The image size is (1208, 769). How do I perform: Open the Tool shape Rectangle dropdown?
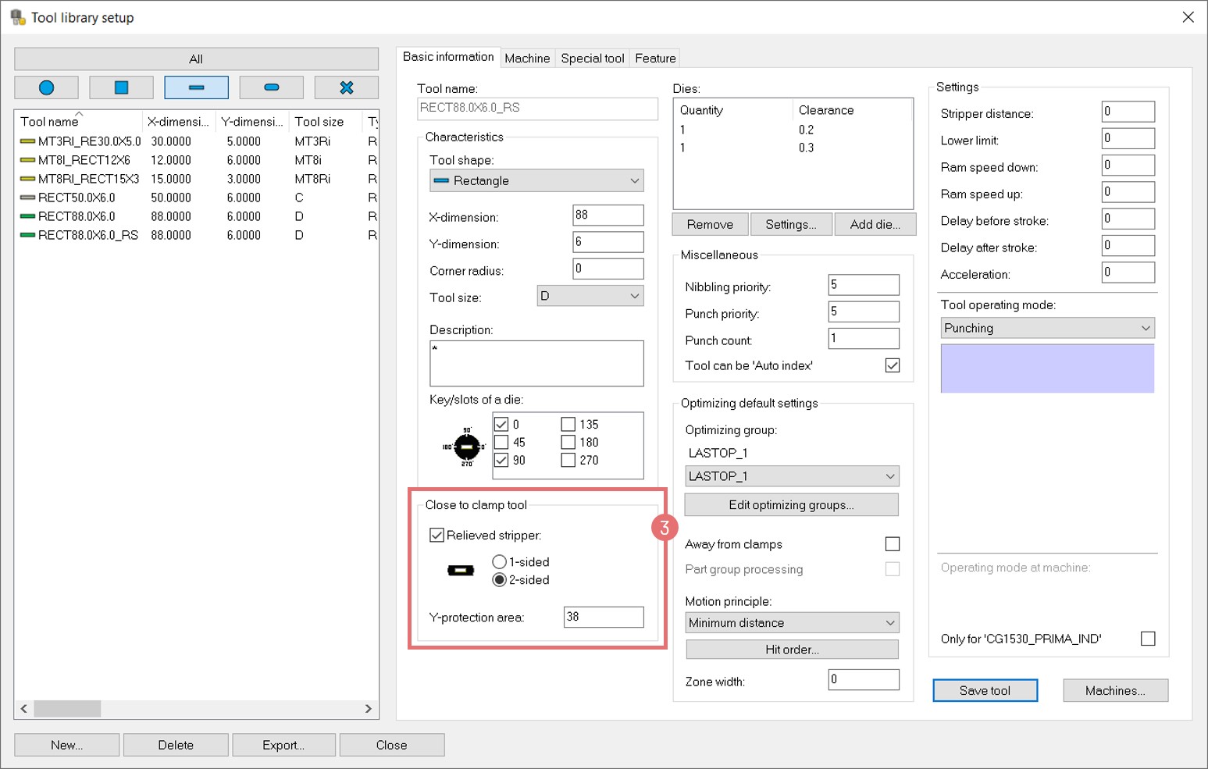[x=536, y=180]
